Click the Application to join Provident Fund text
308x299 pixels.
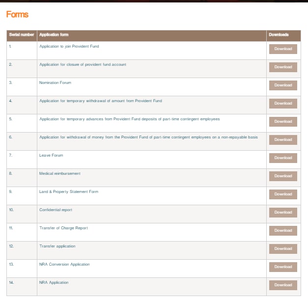[x=69, y=46]
